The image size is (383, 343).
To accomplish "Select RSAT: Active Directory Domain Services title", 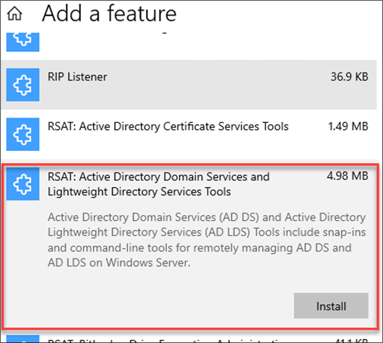I will [159, 184].
